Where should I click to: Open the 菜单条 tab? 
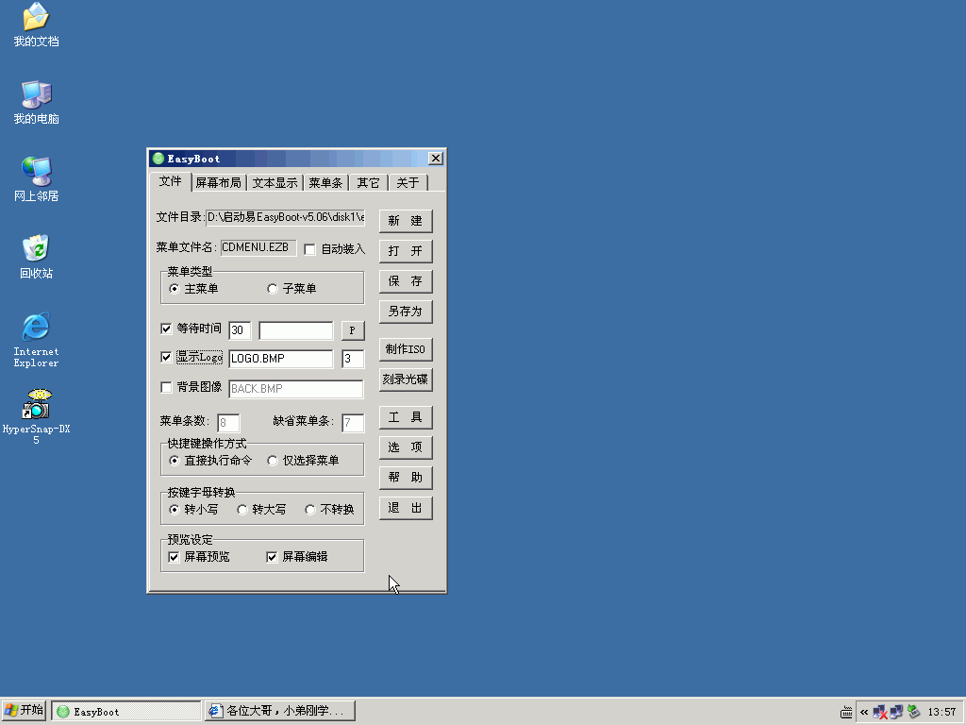(325, 183)
